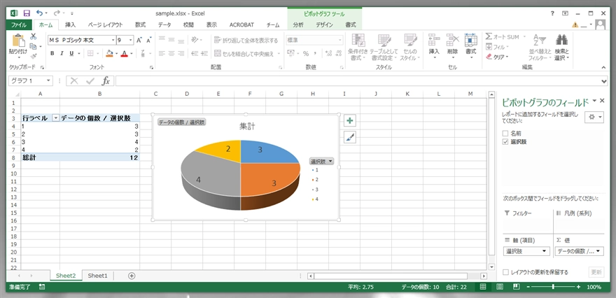Screen dimensions: 616x298
Task: Switch to the 数式 ribbon tab
Action: coord(140,24)
